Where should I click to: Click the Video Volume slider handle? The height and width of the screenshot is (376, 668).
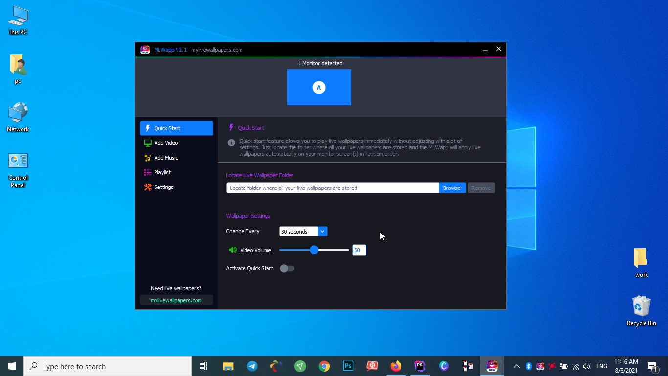click(314, 250)
